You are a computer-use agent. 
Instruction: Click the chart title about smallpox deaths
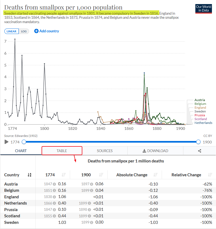63,7
